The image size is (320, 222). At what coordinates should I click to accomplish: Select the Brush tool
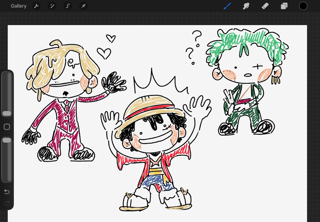click(227, 6)
